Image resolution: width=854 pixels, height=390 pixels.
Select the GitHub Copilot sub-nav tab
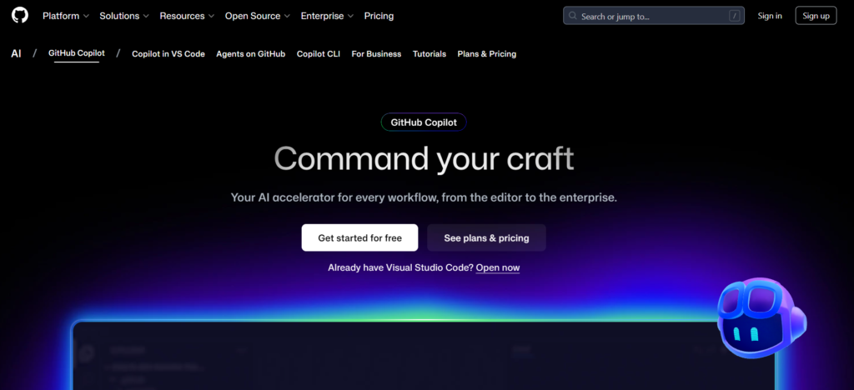click(x=77, y=53)
